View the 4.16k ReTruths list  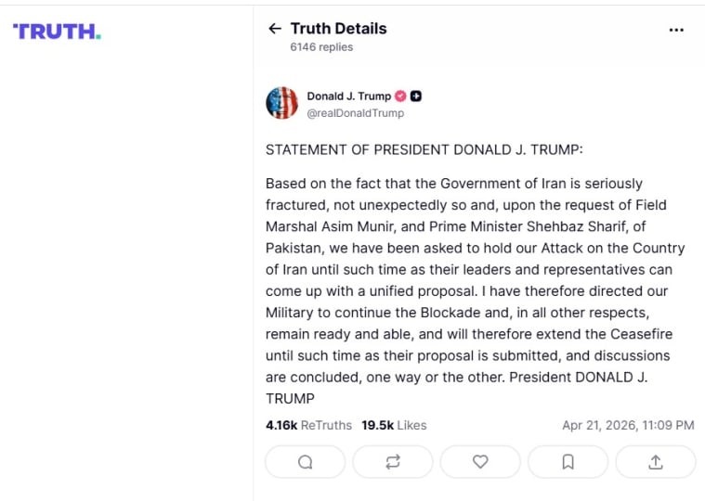point(308,425)
